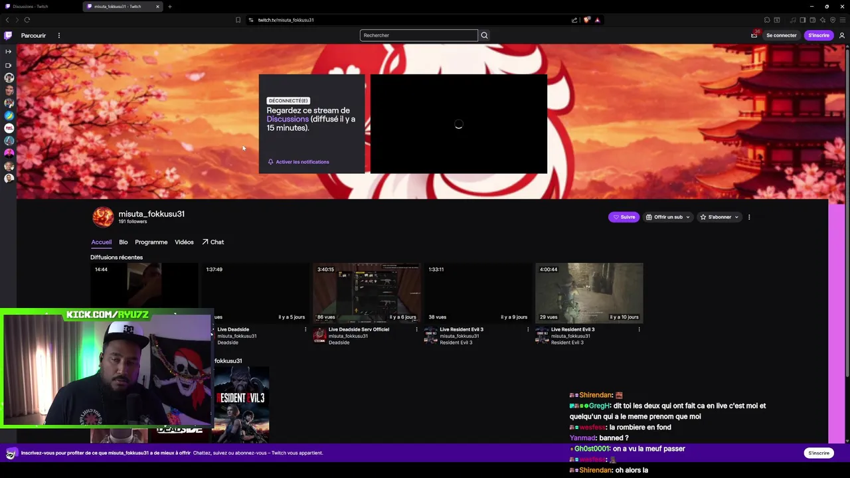Viewport: 850px width, 478px height.
Task: Click the Rechercher search field
Action: pyautogui.click(x=418, y=35)
